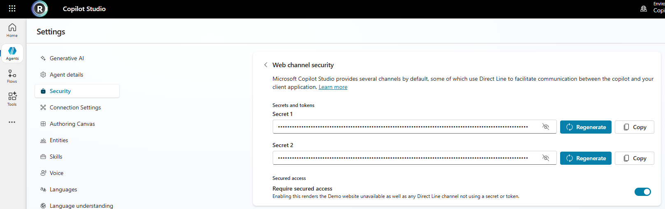Open Flows in the left rail
The height and width of the screenshot is (209, 665).
tap(12, 76)
